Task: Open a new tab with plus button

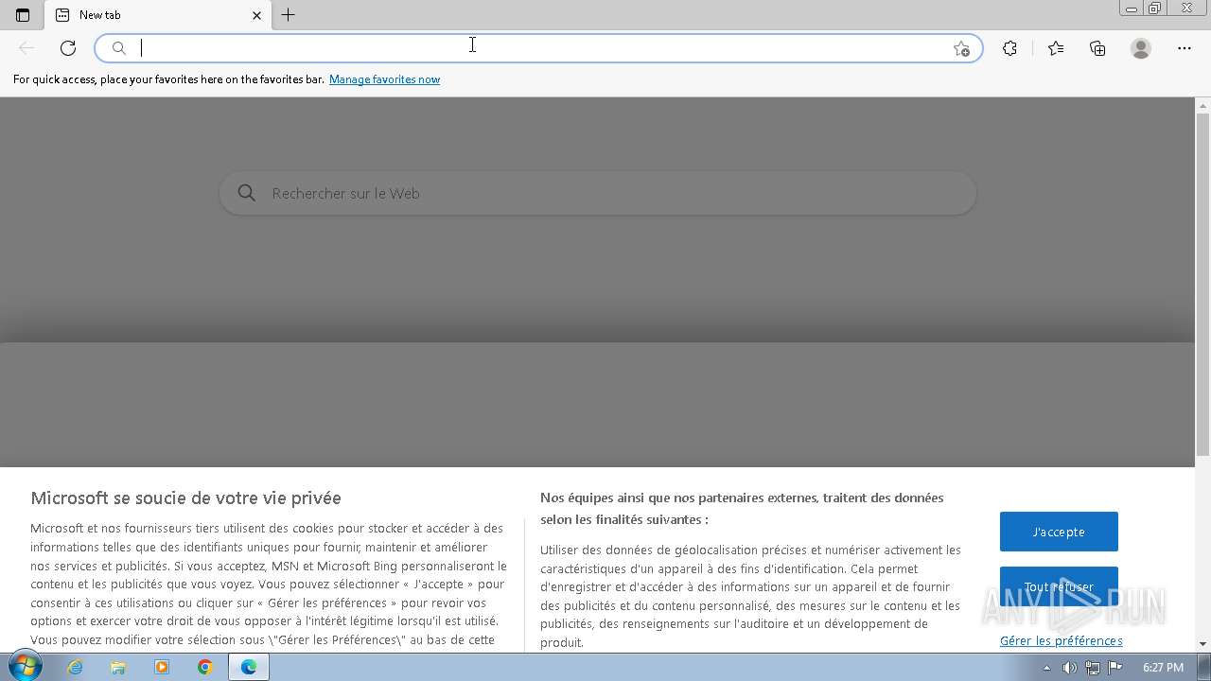Action: point(289,15)
